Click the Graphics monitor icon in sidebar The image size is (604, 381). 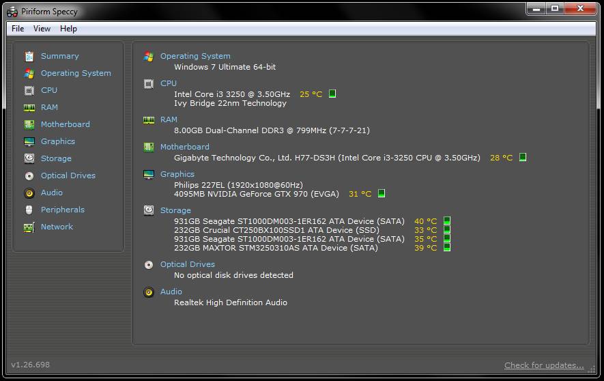(x=29, y=142)
